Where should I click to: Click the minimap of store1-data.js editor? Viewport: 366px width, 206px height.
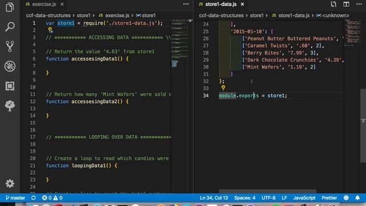click(352, 32)
